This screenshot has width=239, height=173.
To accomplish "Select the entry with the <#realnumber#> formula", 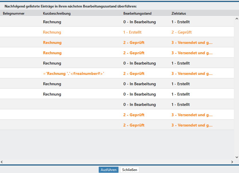I will click(x=73, y=74).
